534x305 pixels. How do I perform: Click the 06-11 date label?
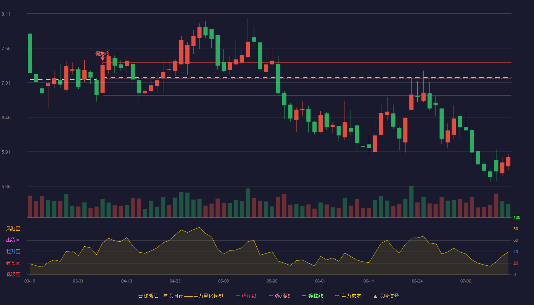pos(369,281)
